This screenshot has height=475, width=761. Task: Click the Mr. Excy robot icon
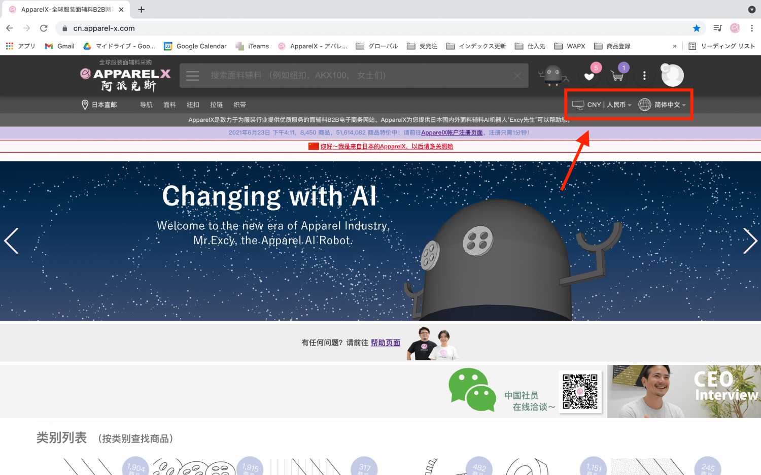click(x=553, y=76)
